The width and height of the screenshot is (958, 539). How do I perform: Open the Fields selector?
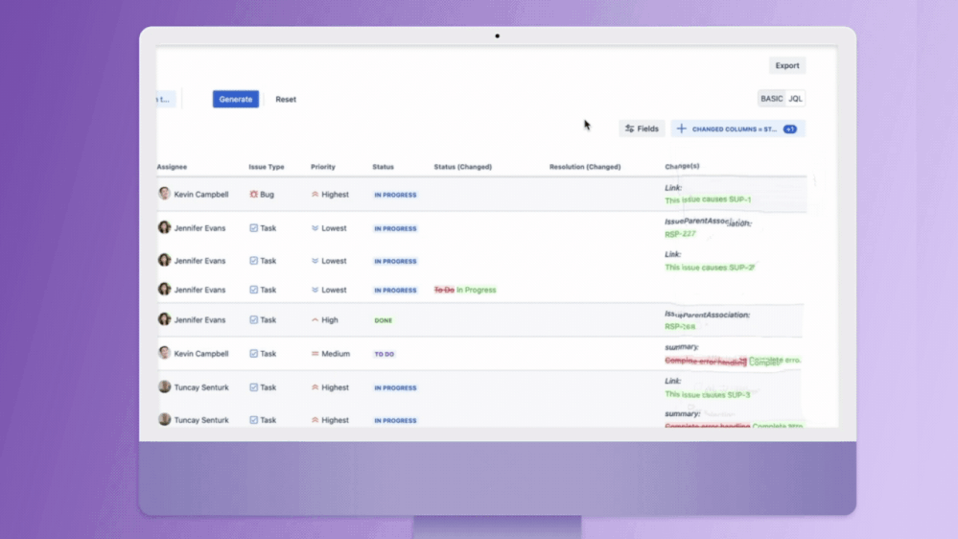642,129
